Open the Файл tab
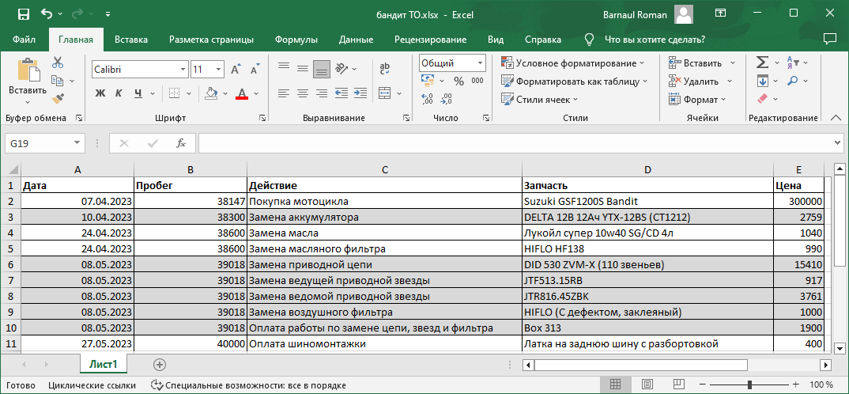The height and width of the screenshot is (394, 849). tap(25, 40)
